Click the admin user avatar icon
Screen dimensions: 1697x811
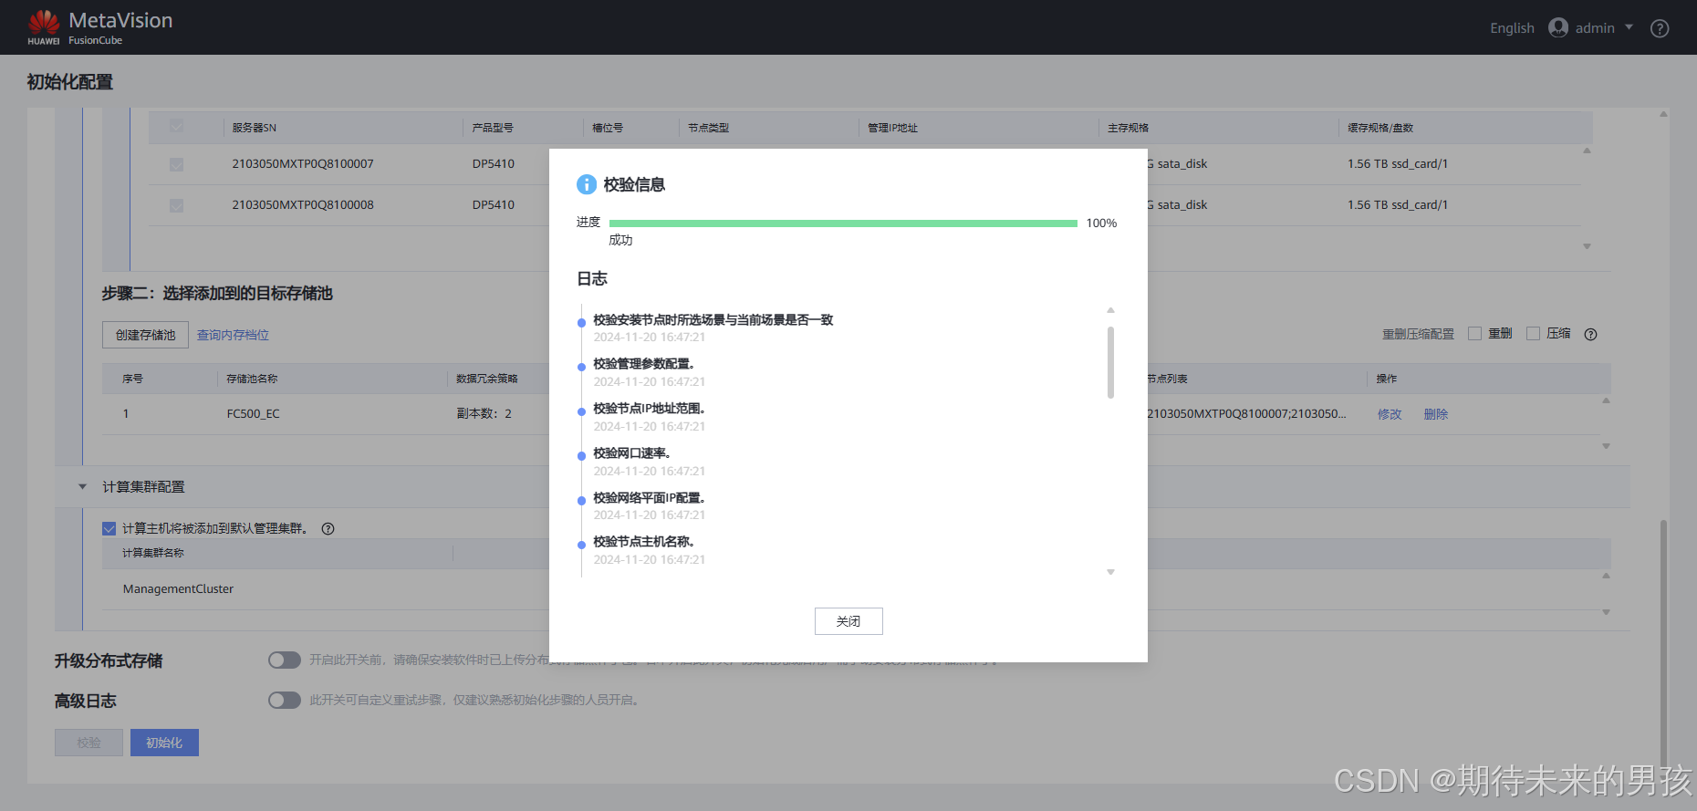click(1558, 28)
